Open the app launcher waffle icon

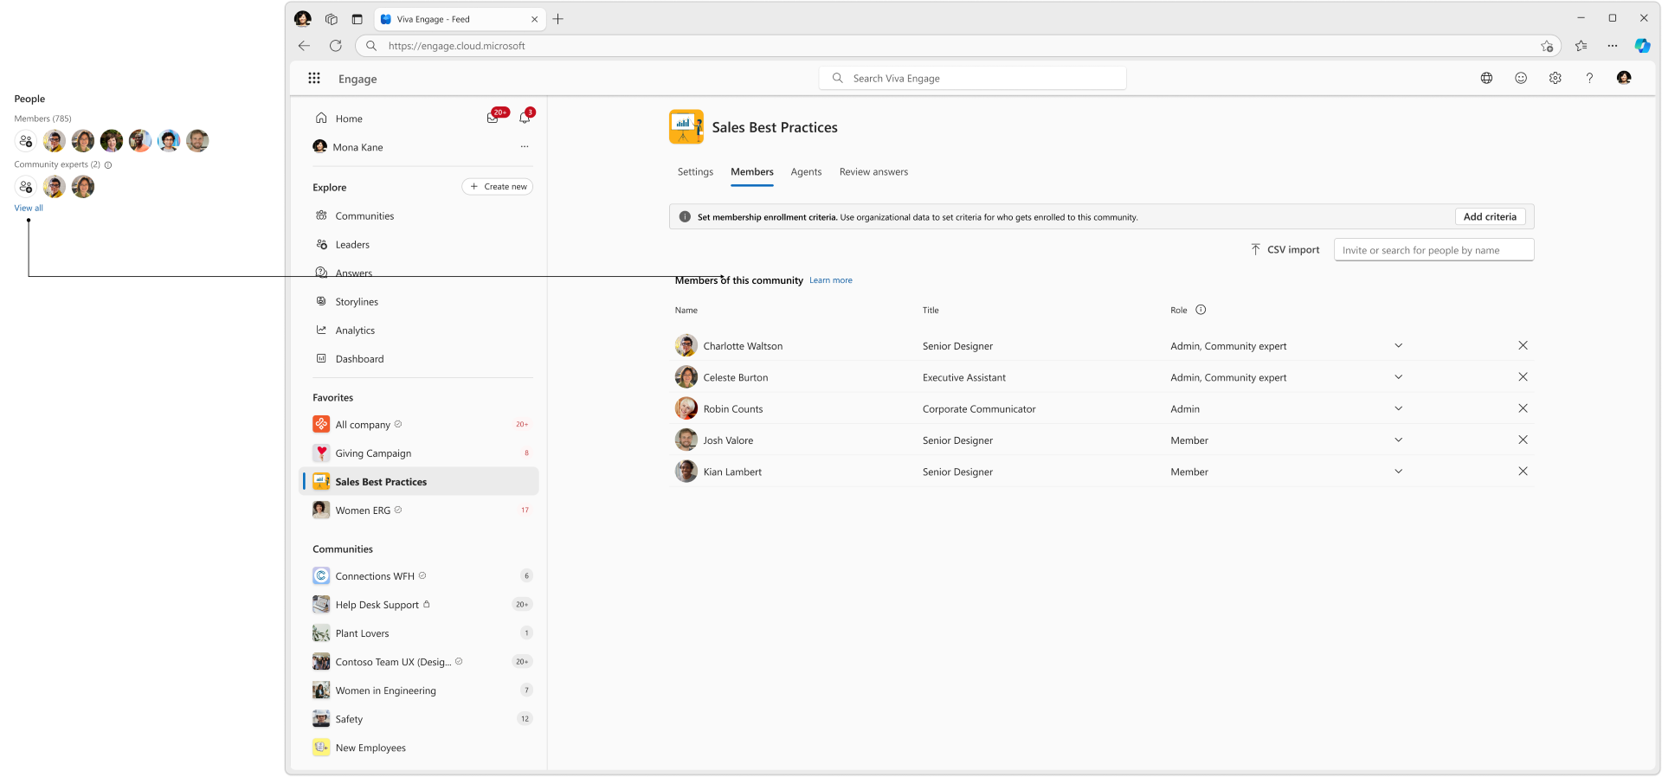[314, 78]
